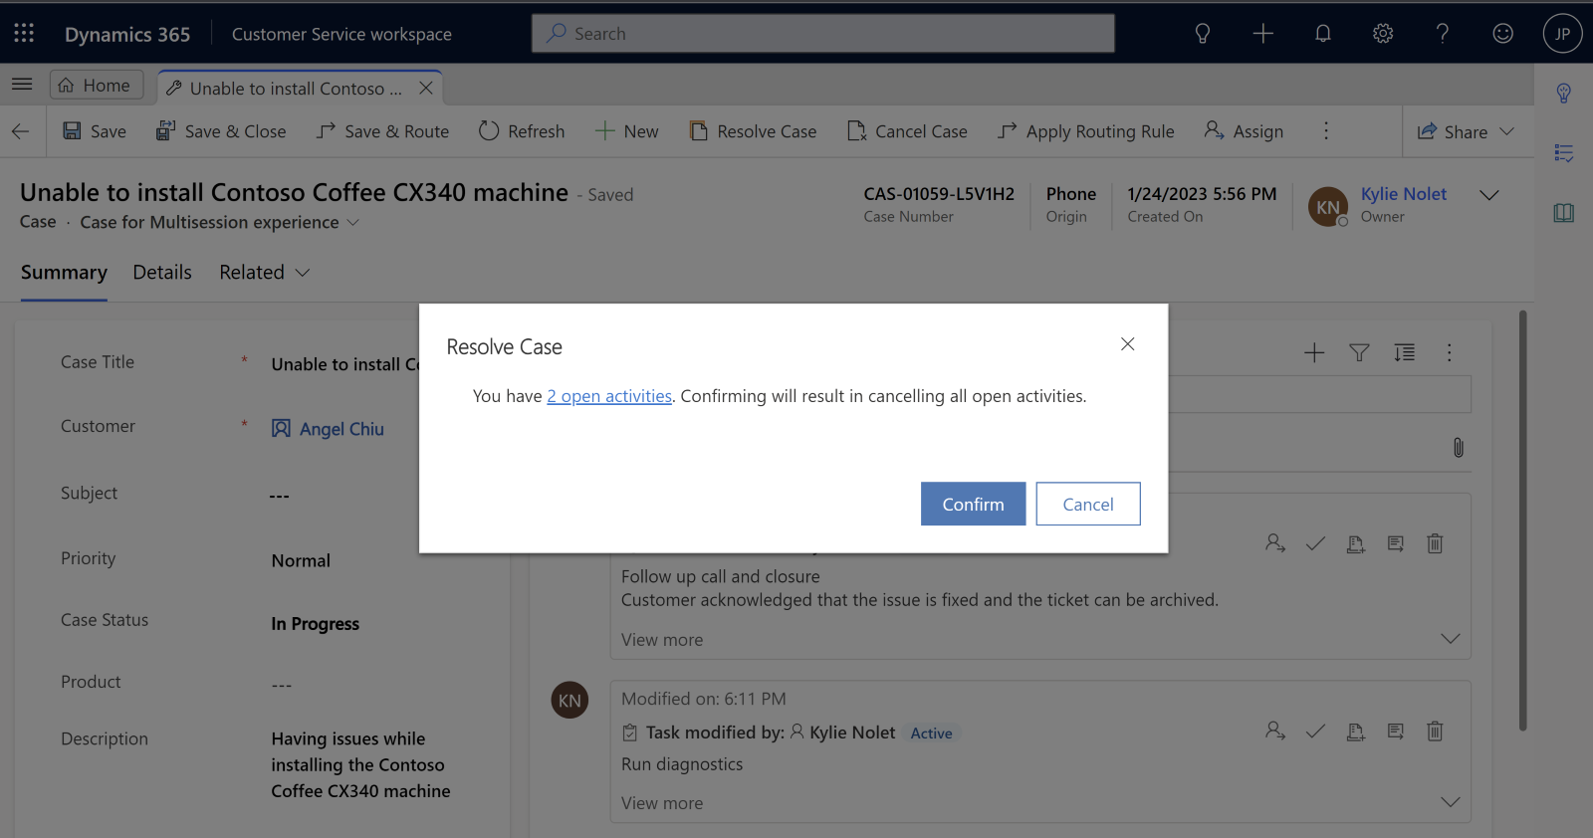Click Cancel Case command
Viewport: 1593px width, 838px height.
click(x=907, y=131)
